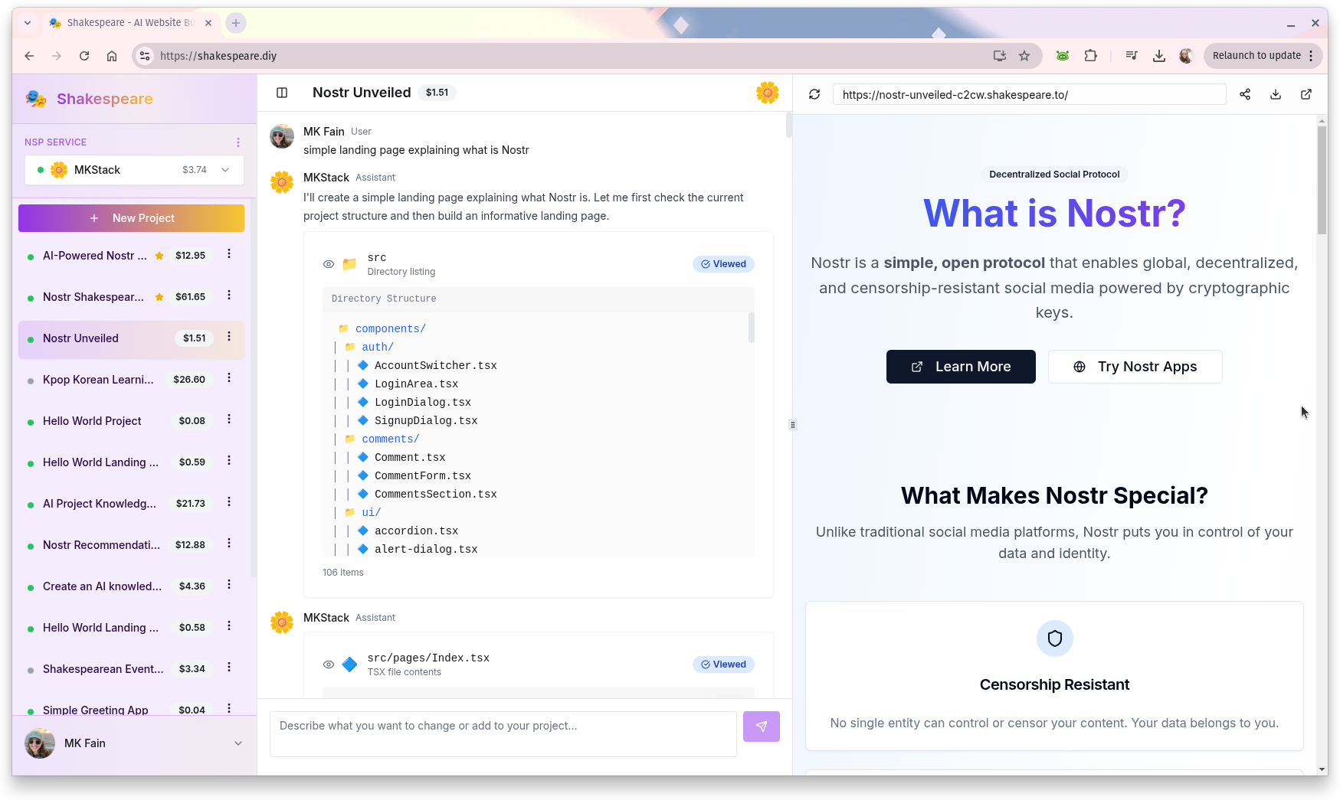Image resolution: width=1340 pixels, height=800 pixels.
Task: Open a new browser tab
Action: click(x=236, y=23)
